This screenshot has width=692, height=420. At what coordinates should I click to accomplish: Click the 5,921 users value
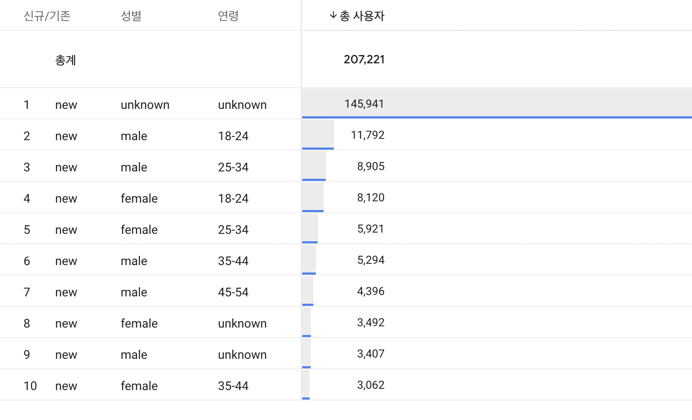tap(370, 229)
